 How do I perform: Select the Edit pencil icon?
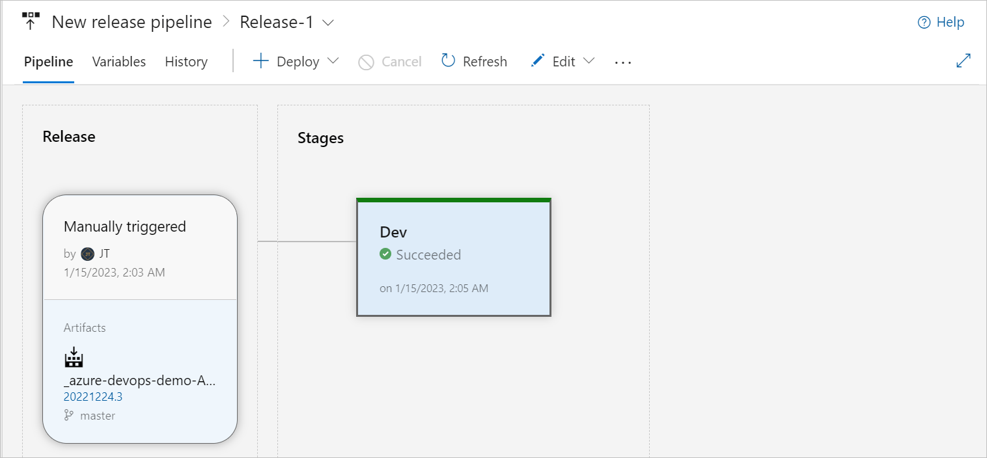(x=537, y=61)
